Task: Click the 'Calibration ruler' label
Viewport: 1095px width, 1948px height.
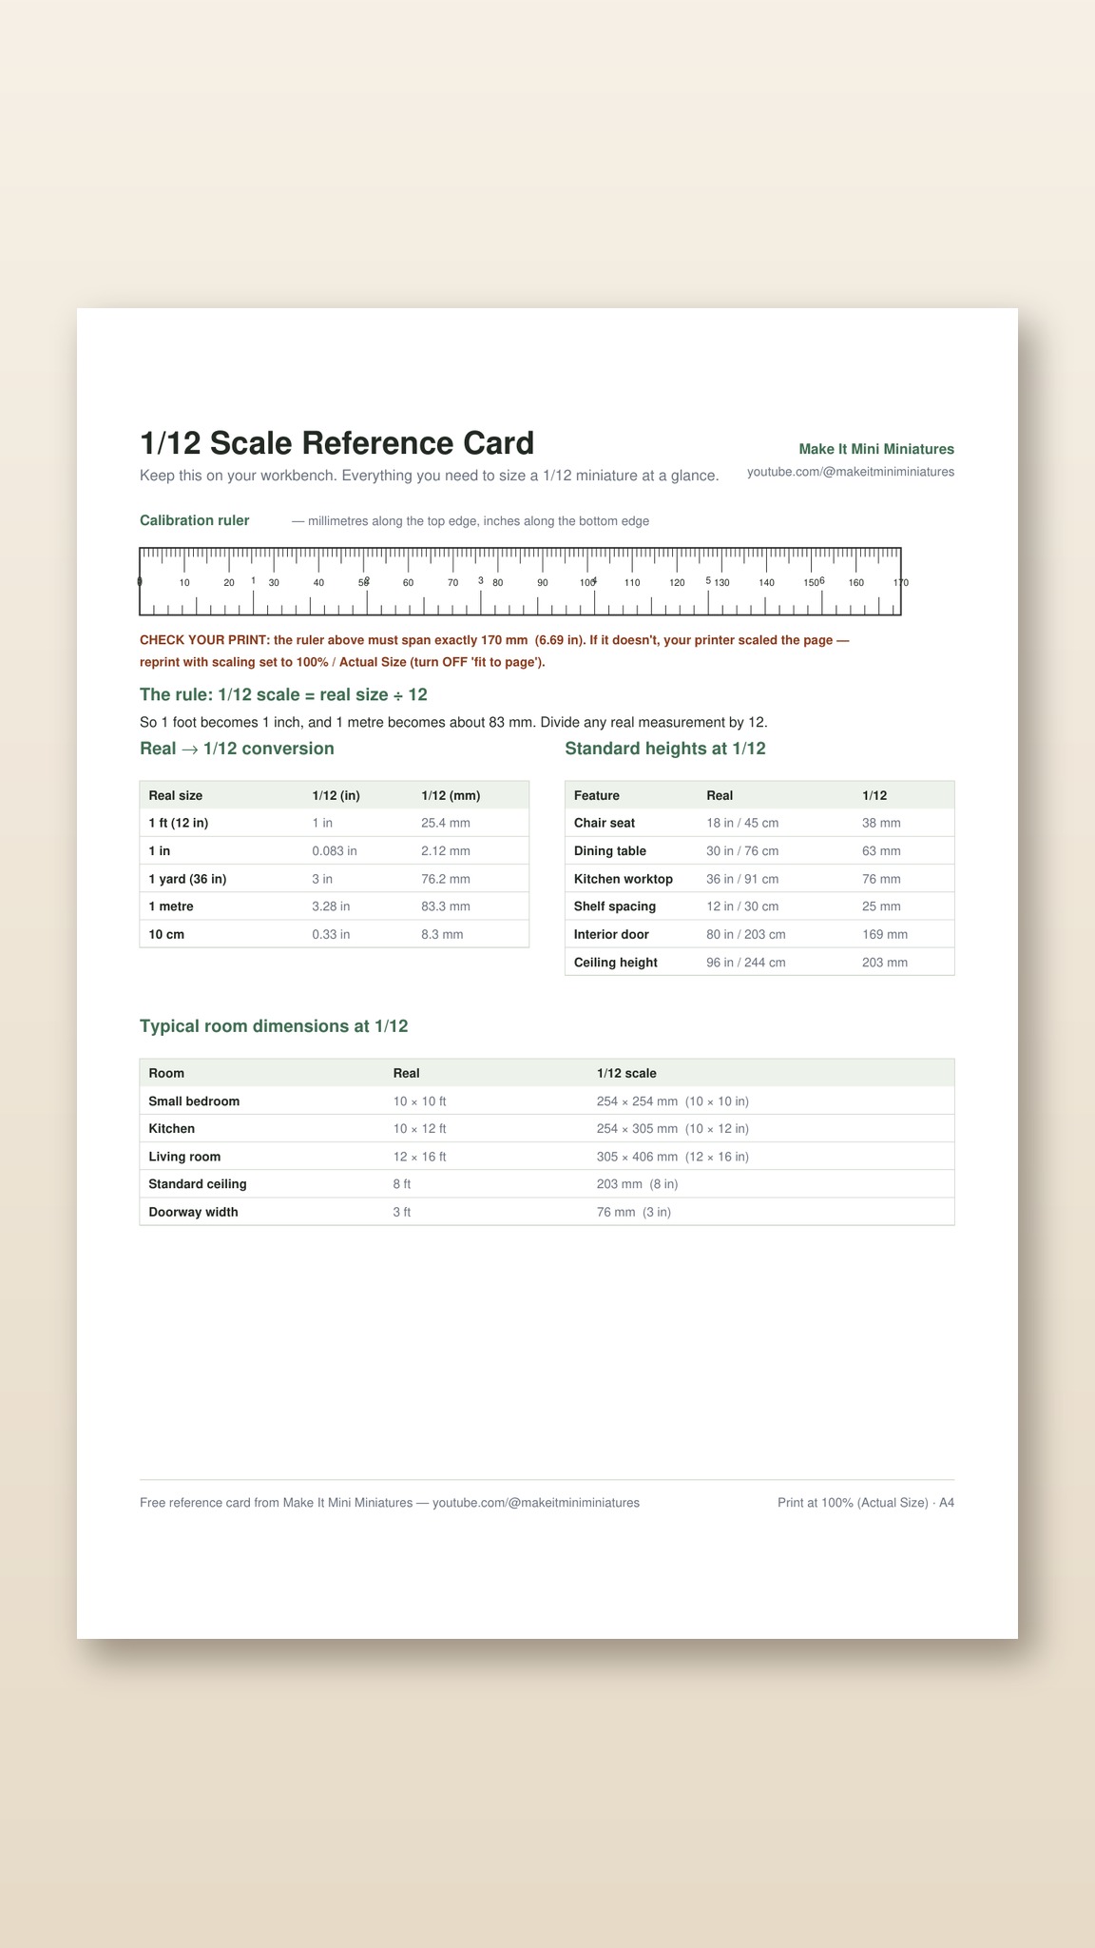Action: (x=195, y=520)
